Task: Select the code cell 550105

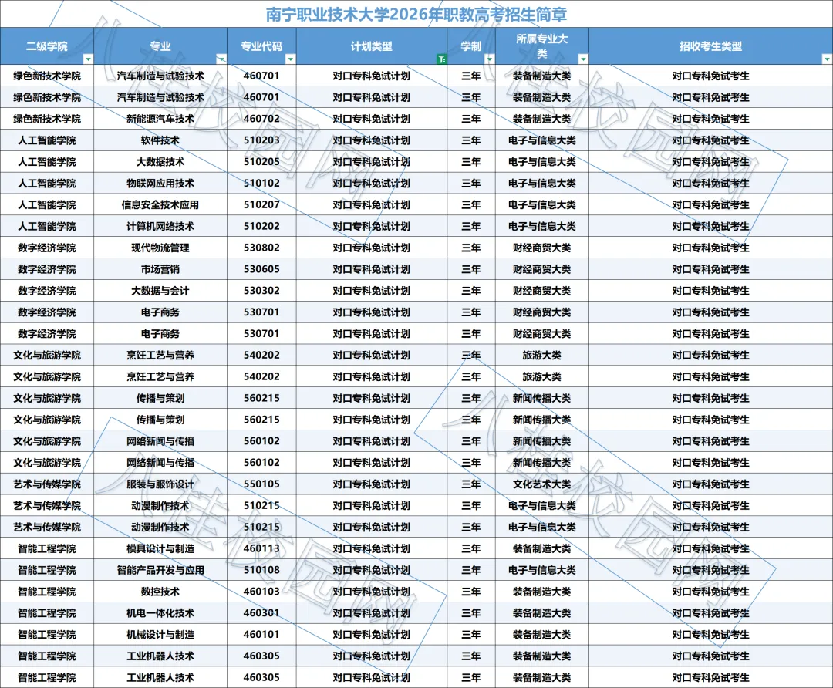Action: click(261, 484)
